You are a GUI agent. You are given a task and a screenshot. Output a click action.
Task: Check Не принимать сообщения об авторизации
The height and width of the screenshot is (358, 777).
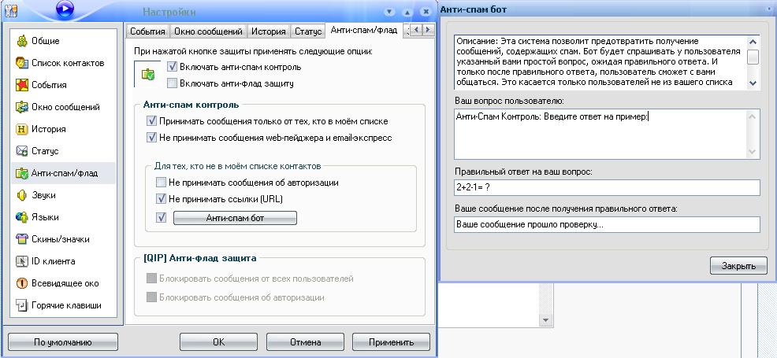click(162, 183)
